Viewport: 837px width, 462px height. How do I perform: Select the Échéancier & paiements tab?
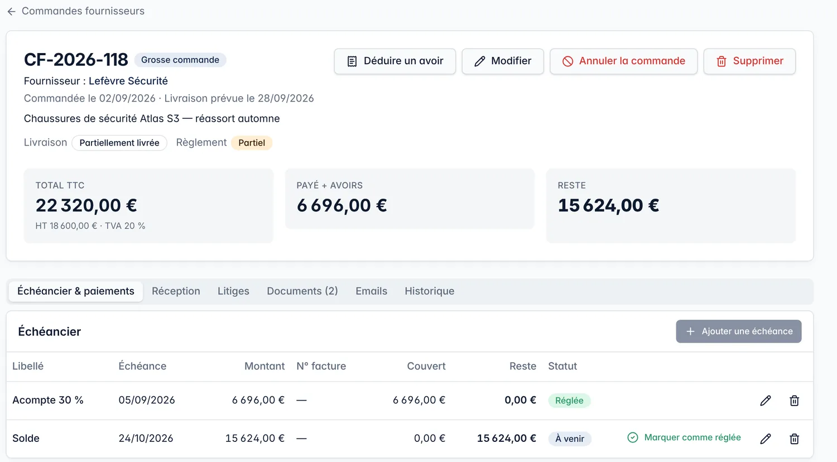tap(76, 291)
